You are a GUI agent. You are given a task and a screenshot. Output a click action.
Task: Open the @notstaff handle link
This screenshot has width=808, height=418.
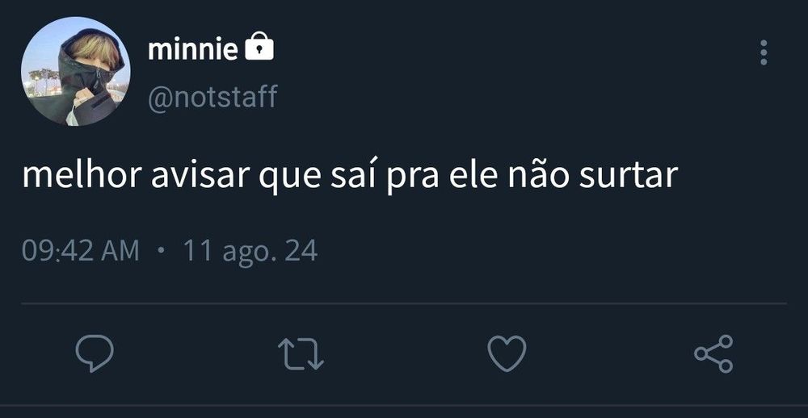coord(213,97)
